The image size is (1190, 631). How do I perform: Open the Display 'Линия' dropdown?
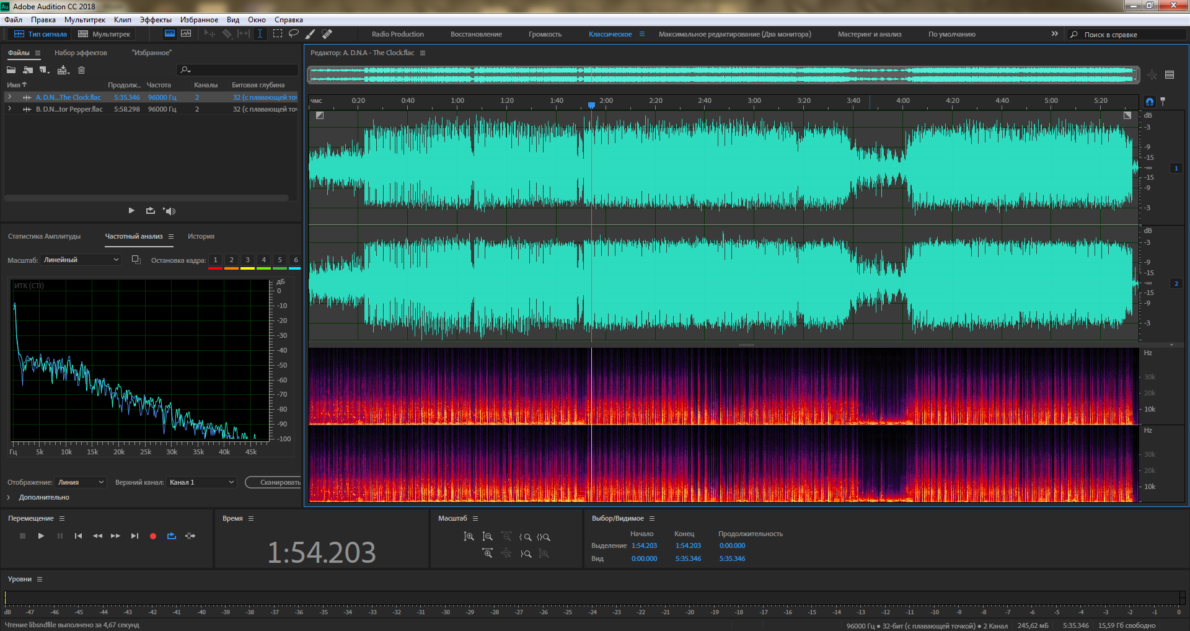click(x=81, y=482)
